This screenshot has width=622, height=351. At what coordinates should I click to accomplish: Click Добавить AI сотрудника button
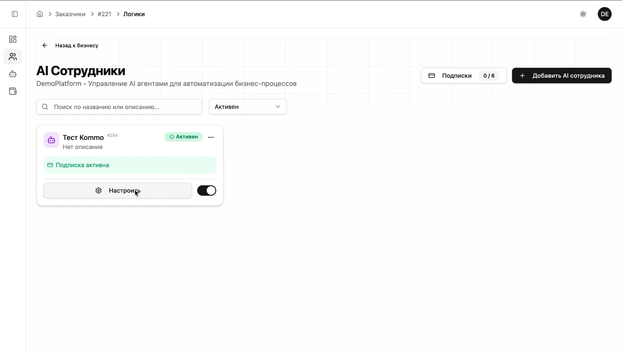(x=562, y=76)
